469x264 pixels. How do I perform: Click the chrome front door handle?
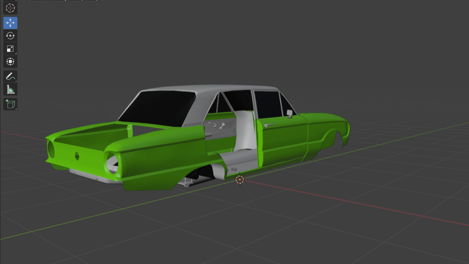click(x=269, y=125)
